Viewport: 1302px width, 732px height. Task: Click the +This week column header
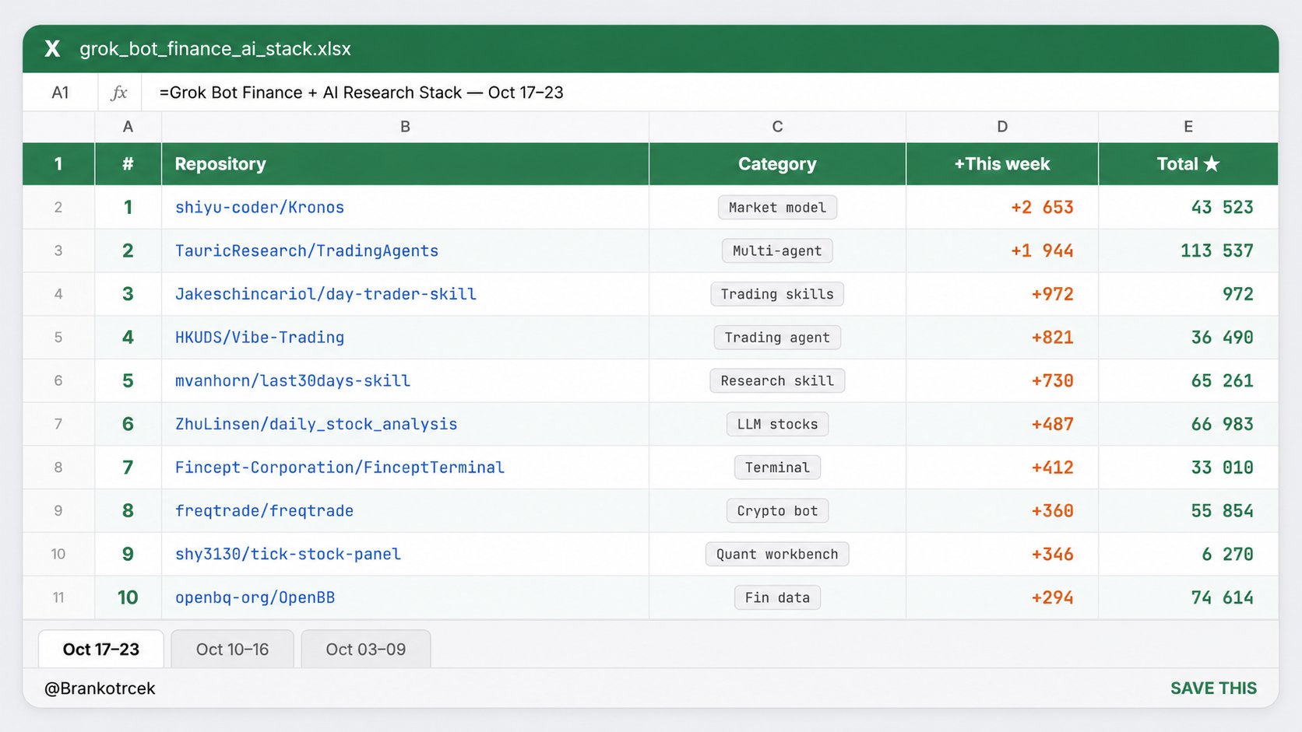(1002, 164)
